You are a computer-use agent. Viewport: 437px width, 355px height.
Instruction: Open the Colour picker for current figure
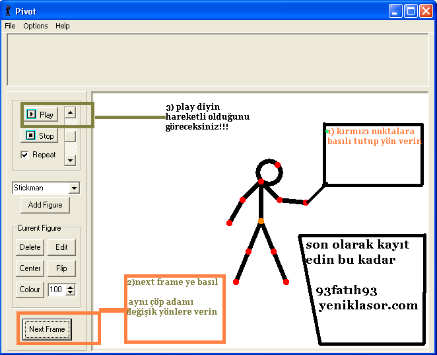pyautogui.click(x=30, y=290)
